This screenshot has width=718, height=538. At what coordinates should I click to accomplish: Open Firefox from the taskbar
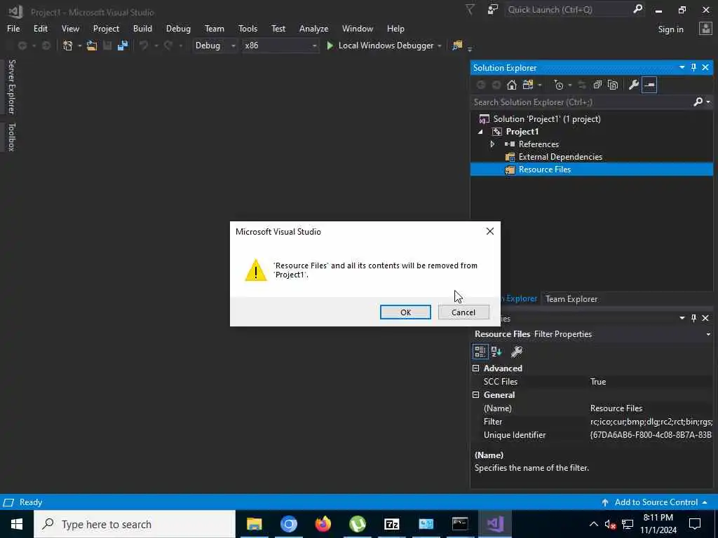coord(323,524)
